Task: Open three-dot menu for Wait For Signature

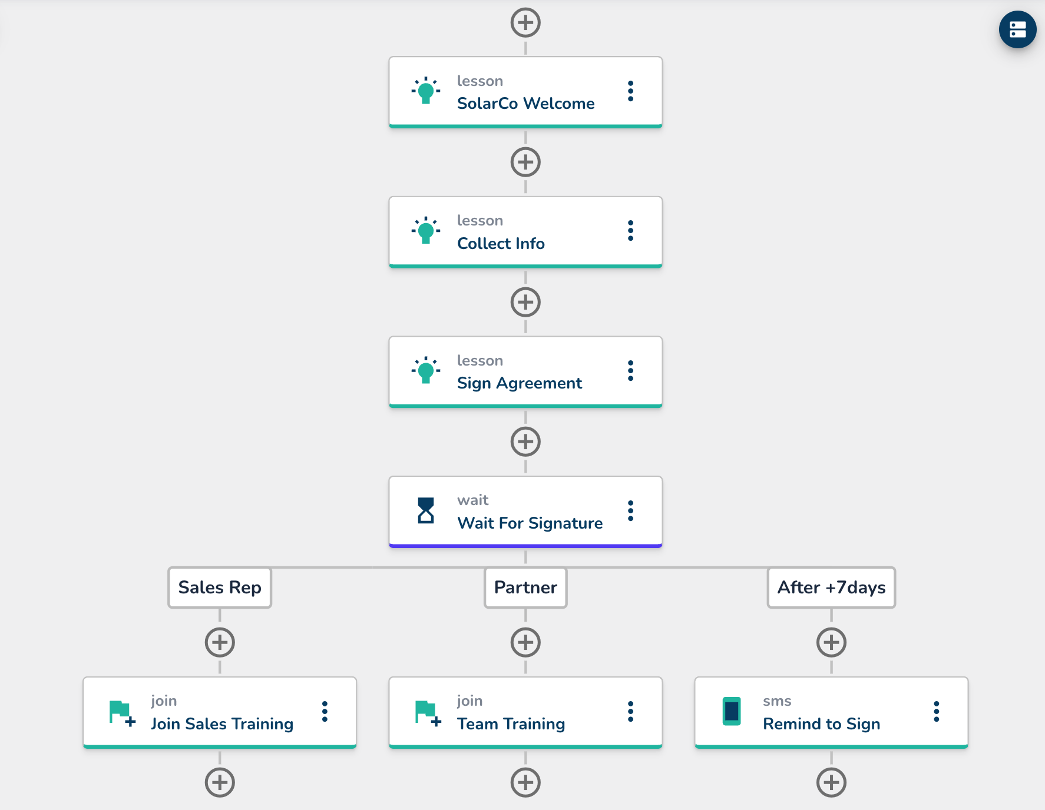Action: 630,511
